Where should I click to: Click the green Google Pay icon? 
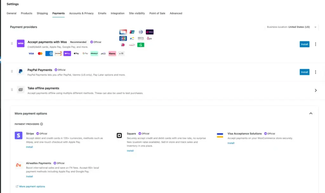coord(141,45)
